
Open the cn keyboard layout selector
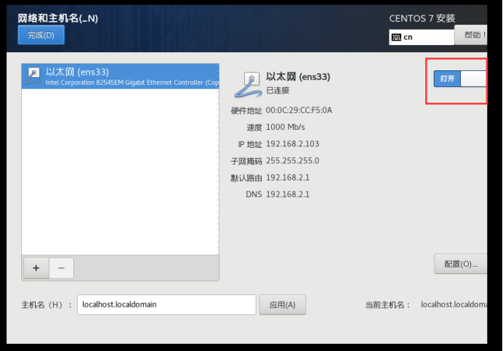tap(422, 38)
